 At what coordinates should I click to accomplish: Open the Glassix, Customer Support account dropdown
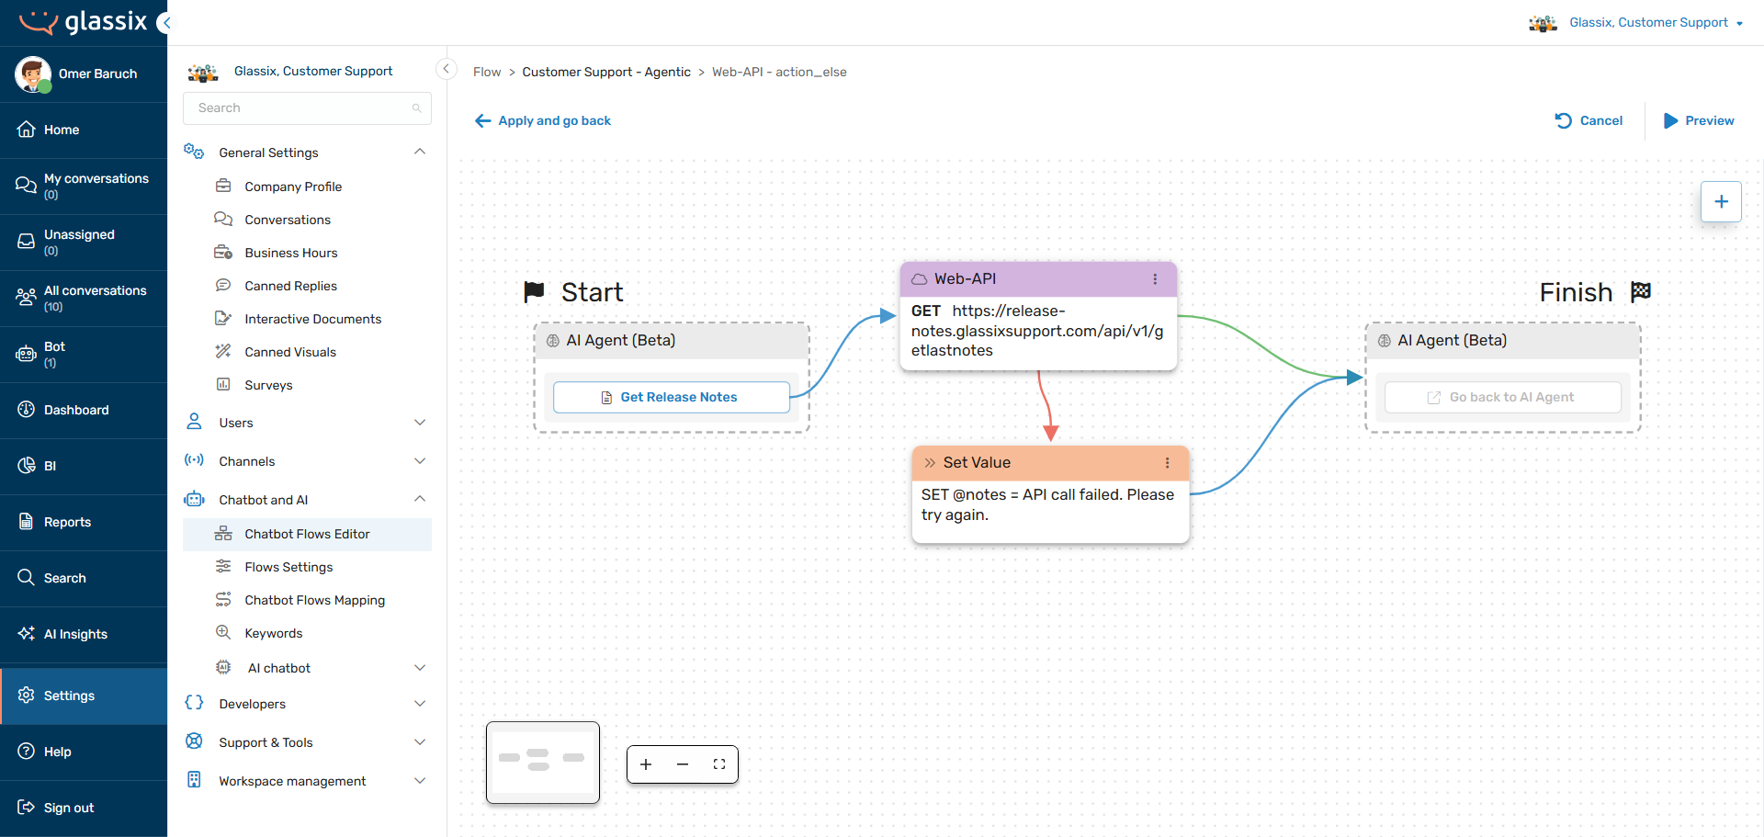(1637, 22)
